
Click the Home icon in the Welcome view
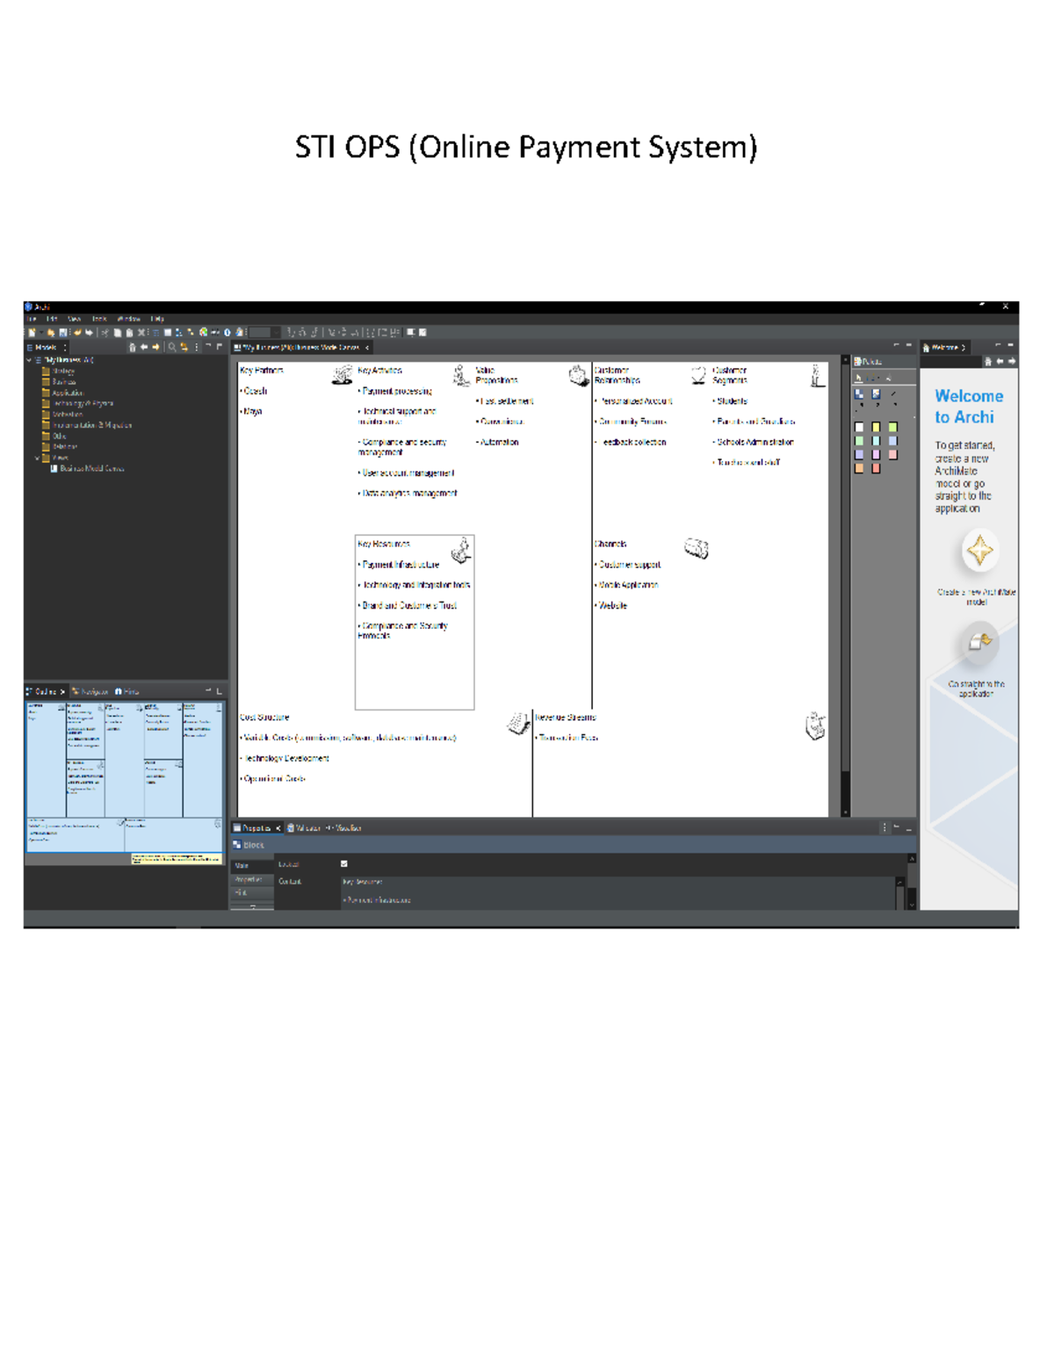click(988, 361)
